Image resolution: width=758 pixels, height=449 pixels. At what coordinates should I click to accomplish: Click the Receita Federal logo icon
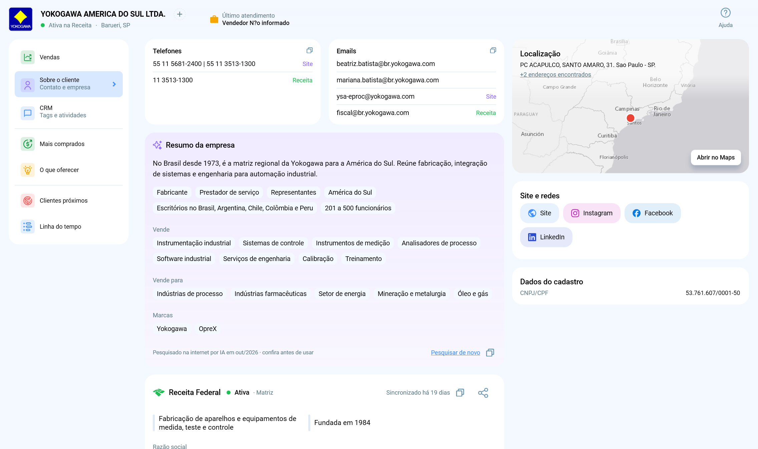(x=159, y=393)
